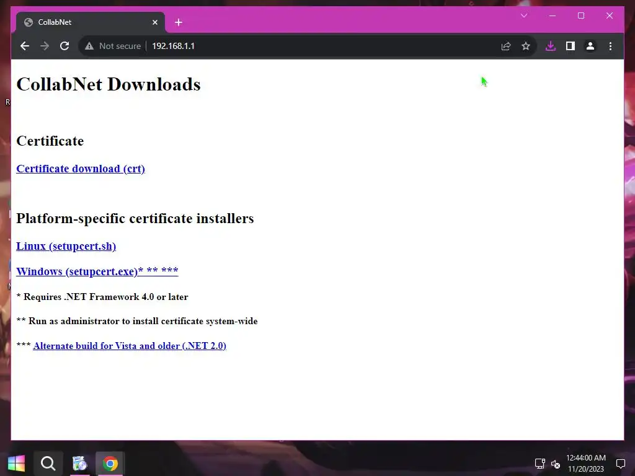Image resolution: width=635 pixels, height=476 pixels.
Task: Download the certificate (crt) link
Action: (81, 169)
